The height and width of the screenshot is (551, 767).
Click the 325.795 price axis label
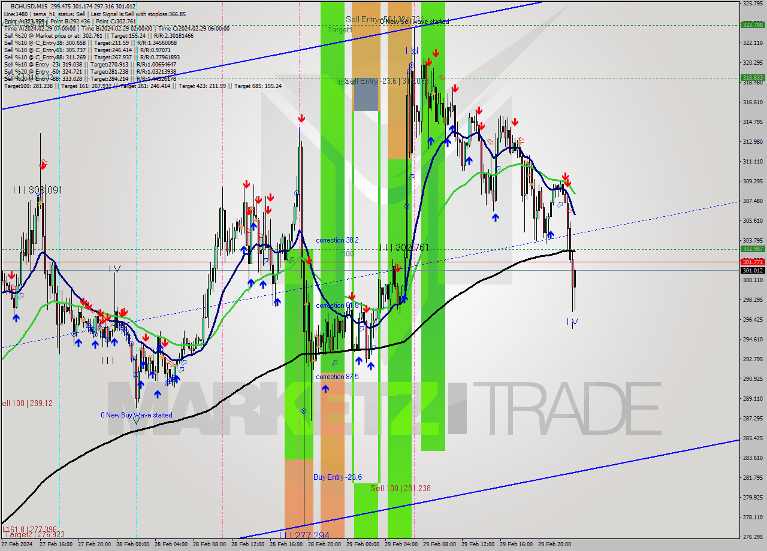[753, 4]
